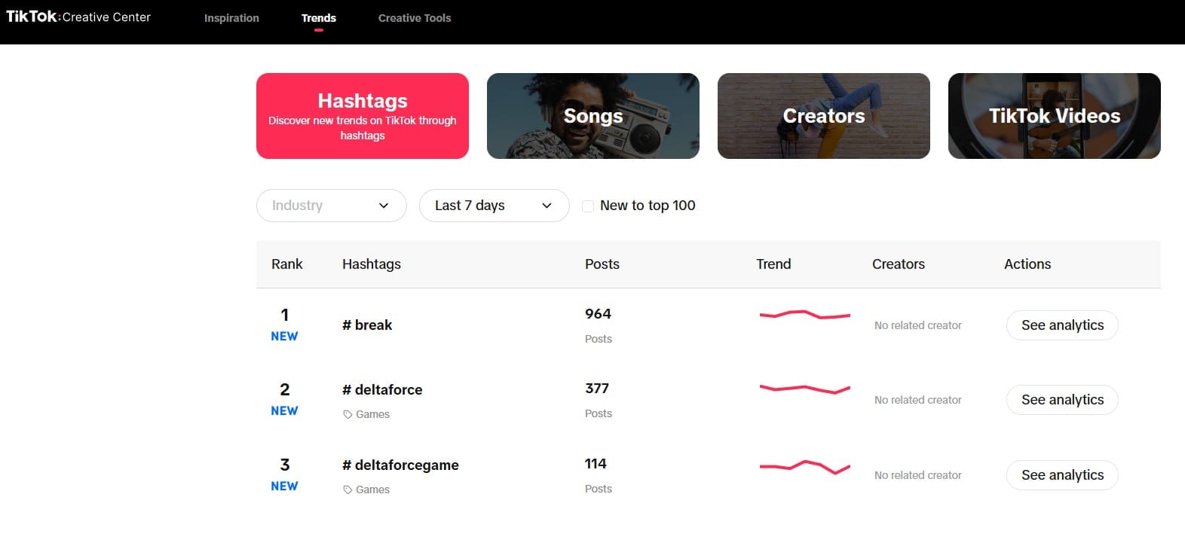Screen dimensions: 1185x549
Task: Open the Last 7 days dropdown
Action: point(495,206)
